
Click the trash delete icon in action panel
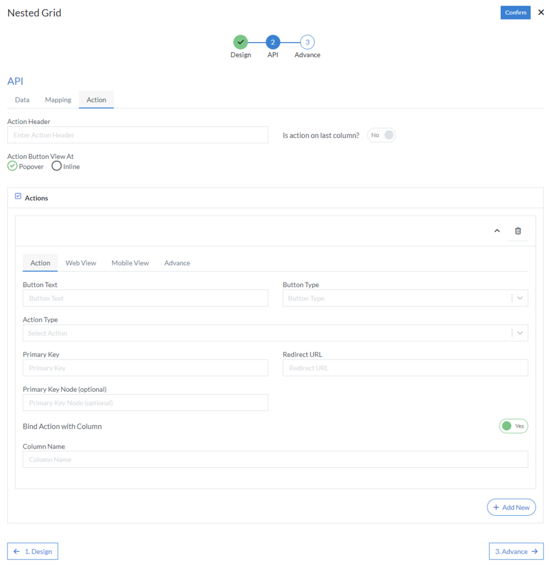tap(518, 231)
